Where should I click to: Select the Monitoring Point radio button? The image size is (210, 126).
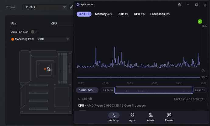(12, 39)
